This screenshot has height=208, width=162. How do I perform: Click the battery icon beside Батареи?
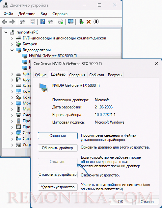pyautogui.click(x=18, y=44)
